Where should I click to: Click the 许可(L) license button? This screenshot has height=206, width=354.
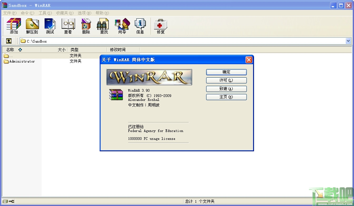pyautogui.click(x=226, y=80)
